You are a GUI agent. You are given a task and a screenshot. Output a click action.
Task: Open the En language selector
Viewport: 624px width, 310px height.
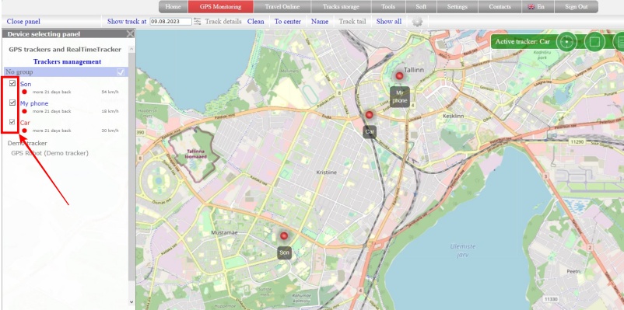(x=536, y=7)
